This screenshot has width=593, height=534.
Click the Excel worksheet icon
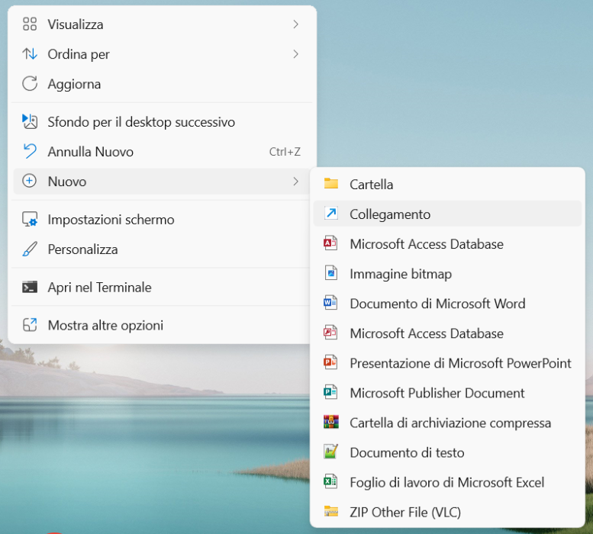(330, 482)
